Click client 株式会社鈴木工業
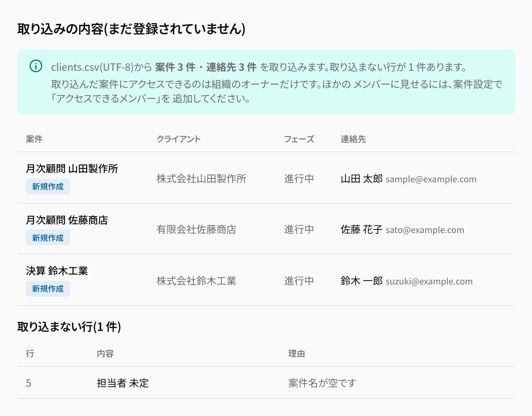Image resolution: width=532 pixels, height=416 pixels. tap(196, 281)
